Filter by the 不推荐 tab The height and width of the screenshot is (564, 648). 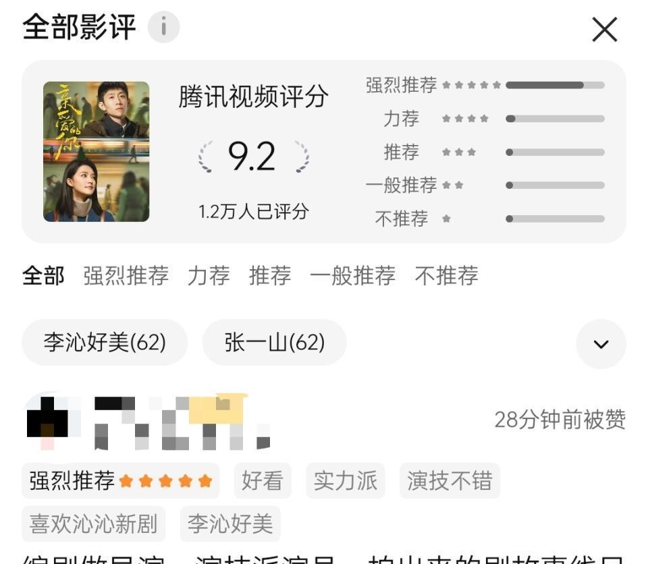tap(447, 276)
